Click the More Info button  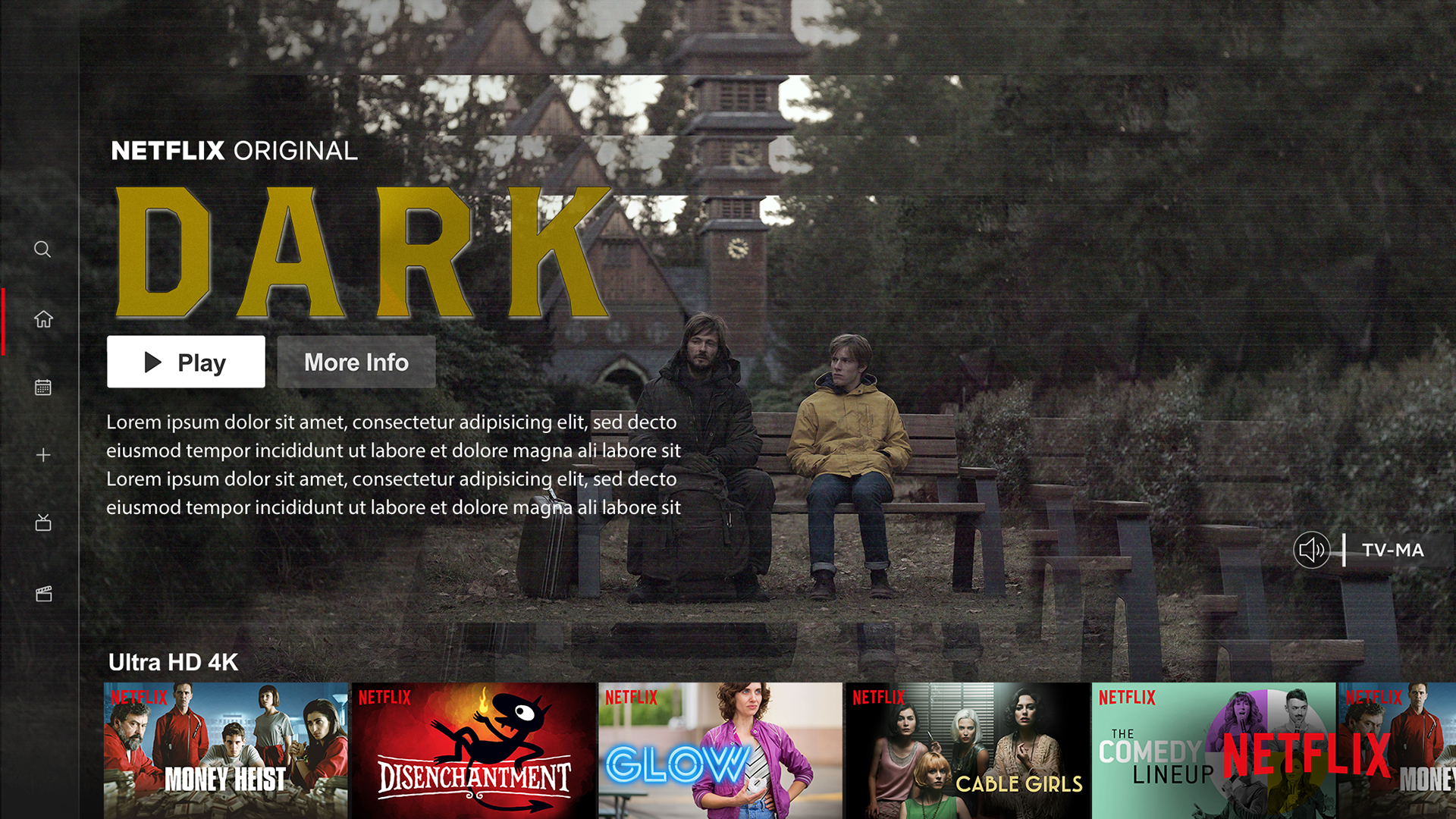point(356,362)
